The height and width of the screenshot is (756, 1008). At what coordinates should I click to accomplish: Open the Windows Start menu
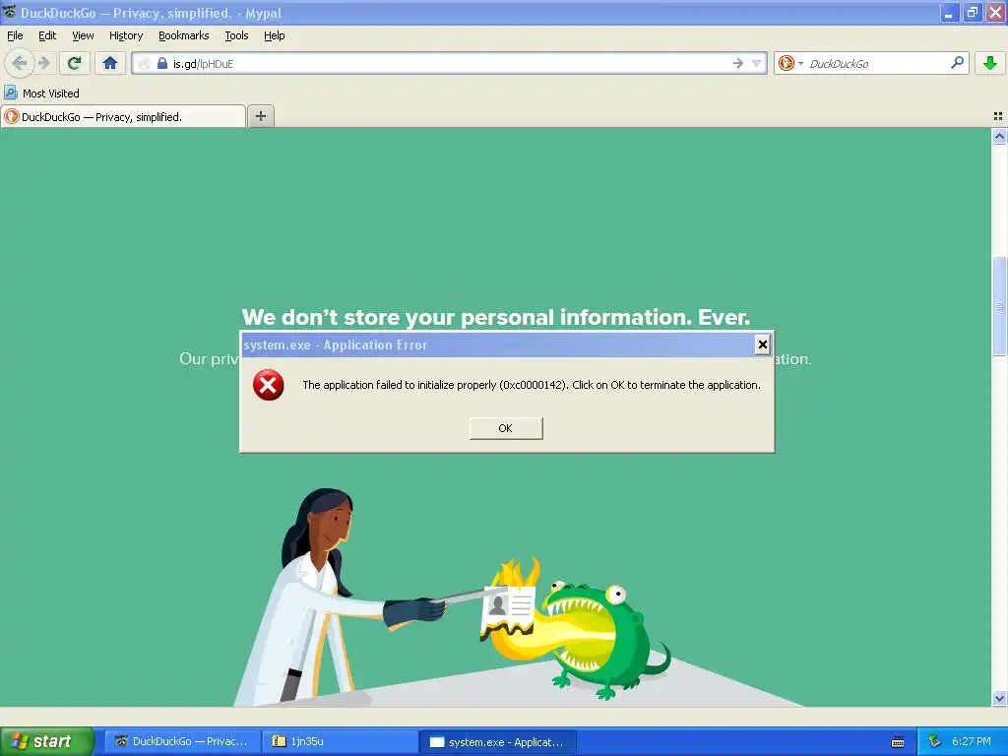[46, 741]
